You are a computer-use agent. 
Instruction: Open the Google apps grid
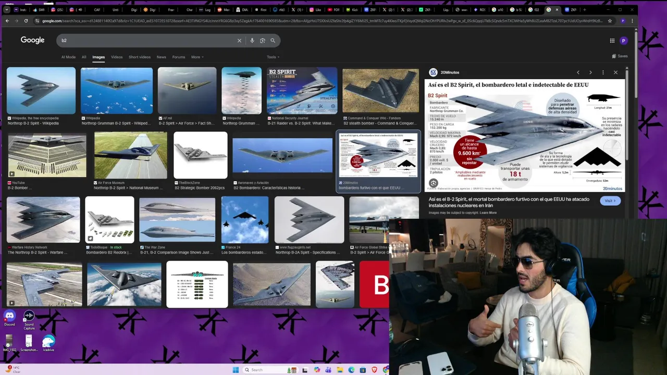point(612,41)
